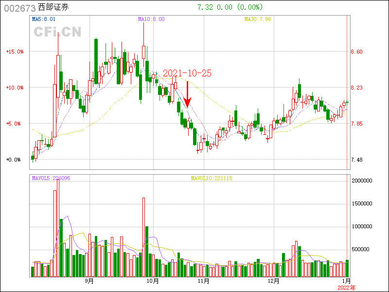Image resolution: width=389 pixels, height=292 pixels.
Task: Click the +5.0% axis label
Action: [x=14, y=124]
